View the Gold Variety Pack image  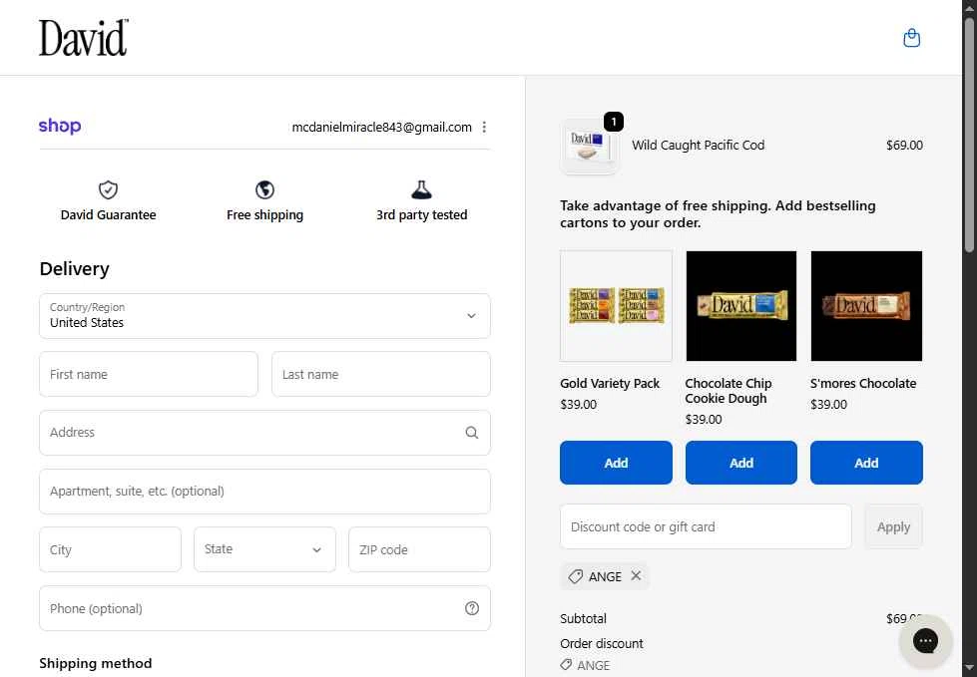coord(616,305)
